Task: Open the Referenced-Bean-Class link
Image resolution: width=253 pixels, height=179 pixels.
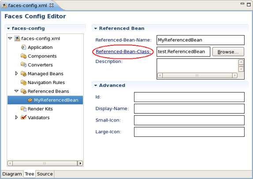Action: pyautogui.click(x=123, y=51)
